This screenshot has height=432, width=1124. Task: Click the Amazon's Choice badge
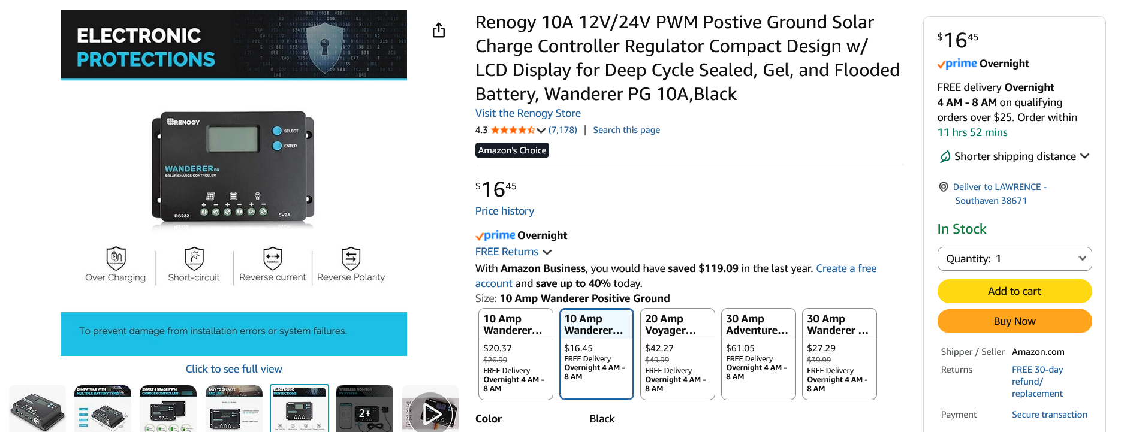(x=511, y=150)
